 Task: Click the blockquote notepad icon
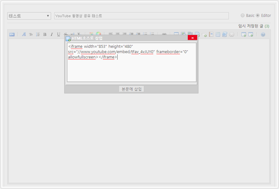(211, 35)
